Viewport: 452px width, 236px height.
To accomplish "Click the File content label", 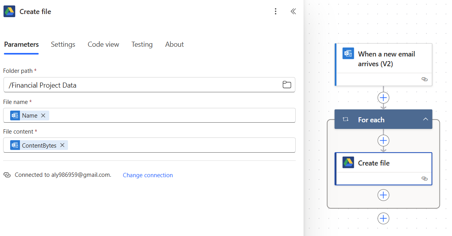I will pyautogui.click(x=18, y=132).
